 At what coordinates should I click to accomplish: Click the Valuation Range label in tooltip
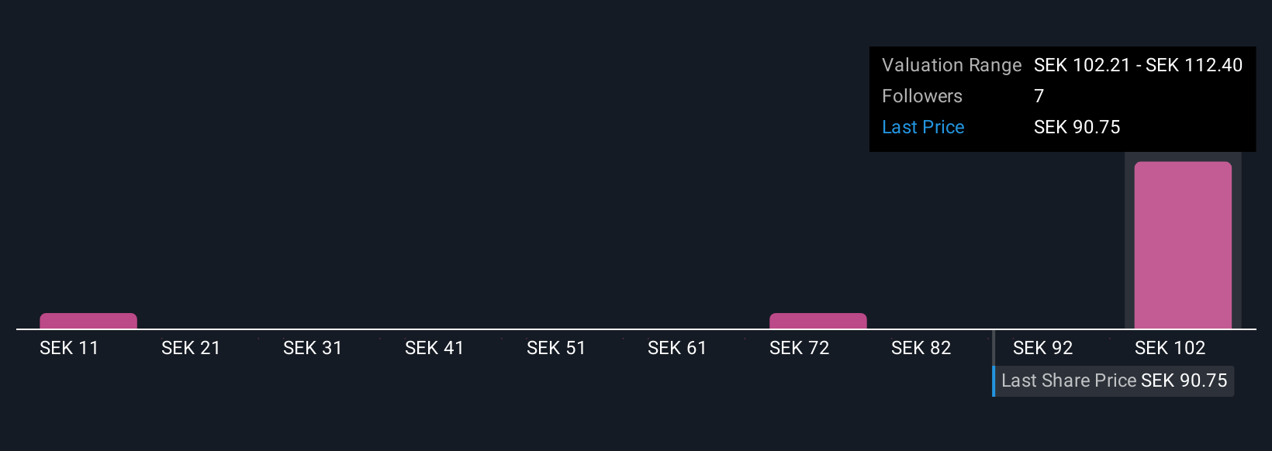point(952,65)
